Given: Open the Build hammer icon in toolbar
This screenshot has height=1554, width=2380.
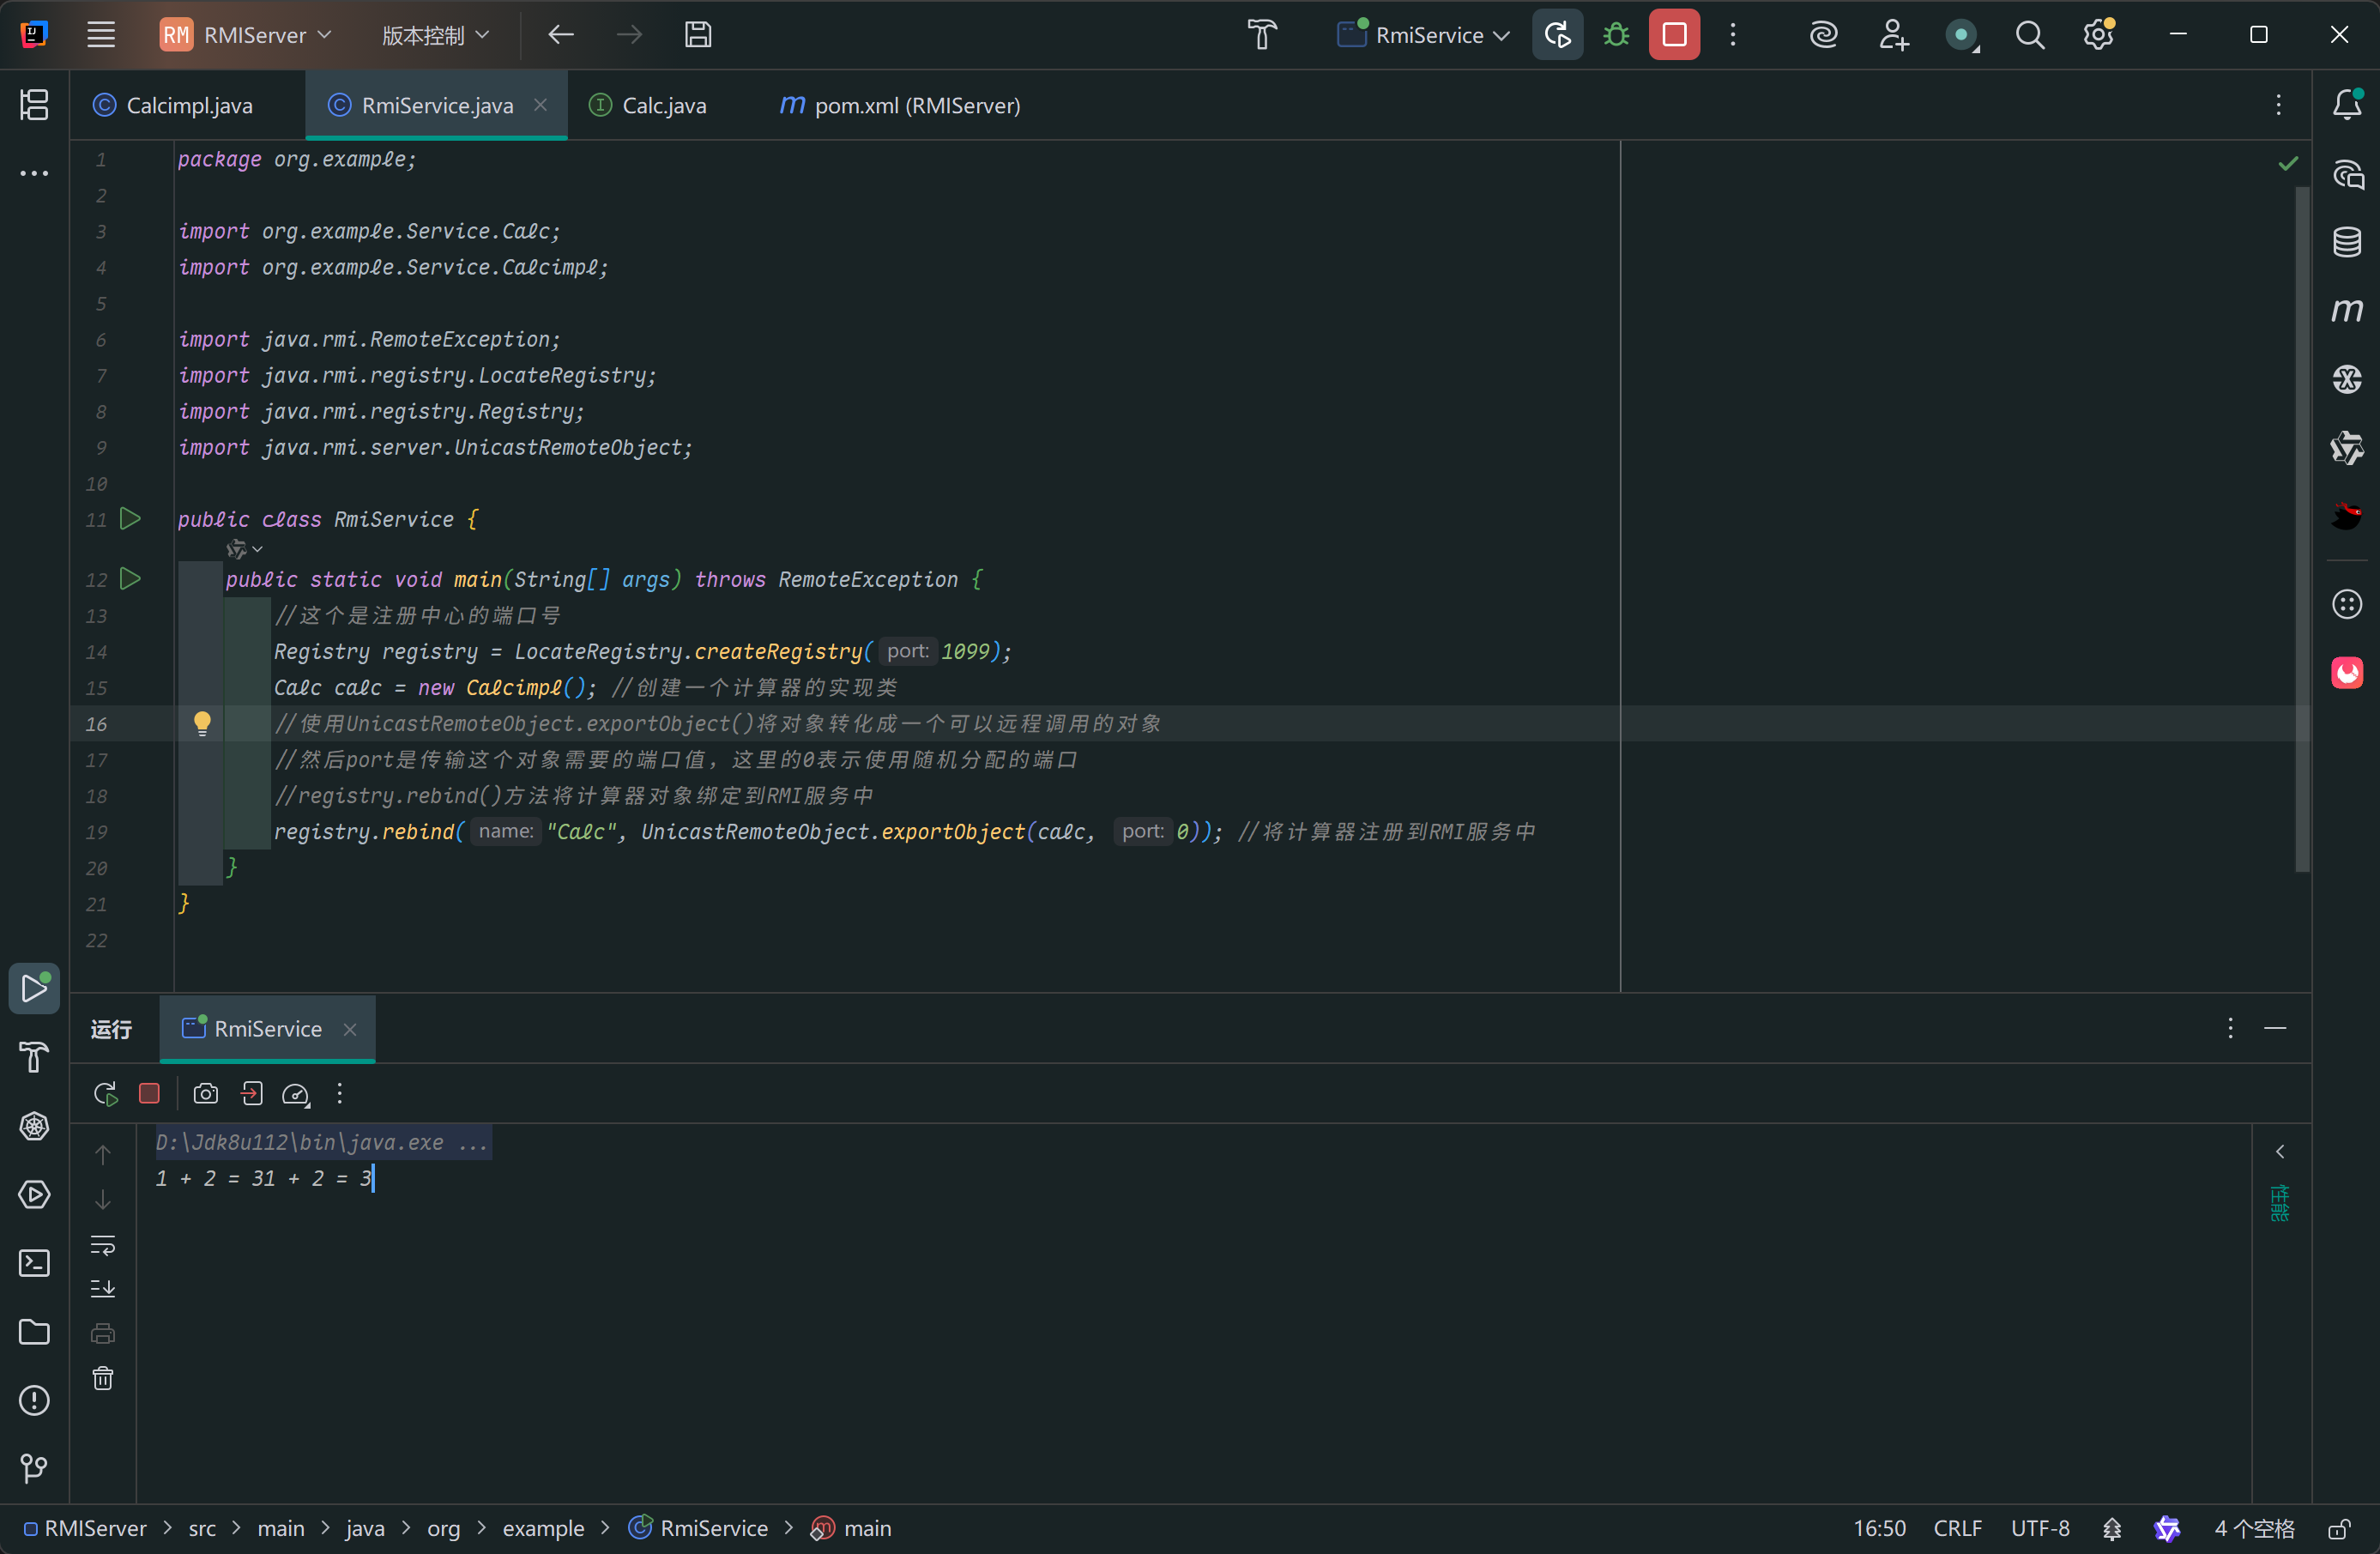Looking at the screenshot, I should [x=1261, y=35].
